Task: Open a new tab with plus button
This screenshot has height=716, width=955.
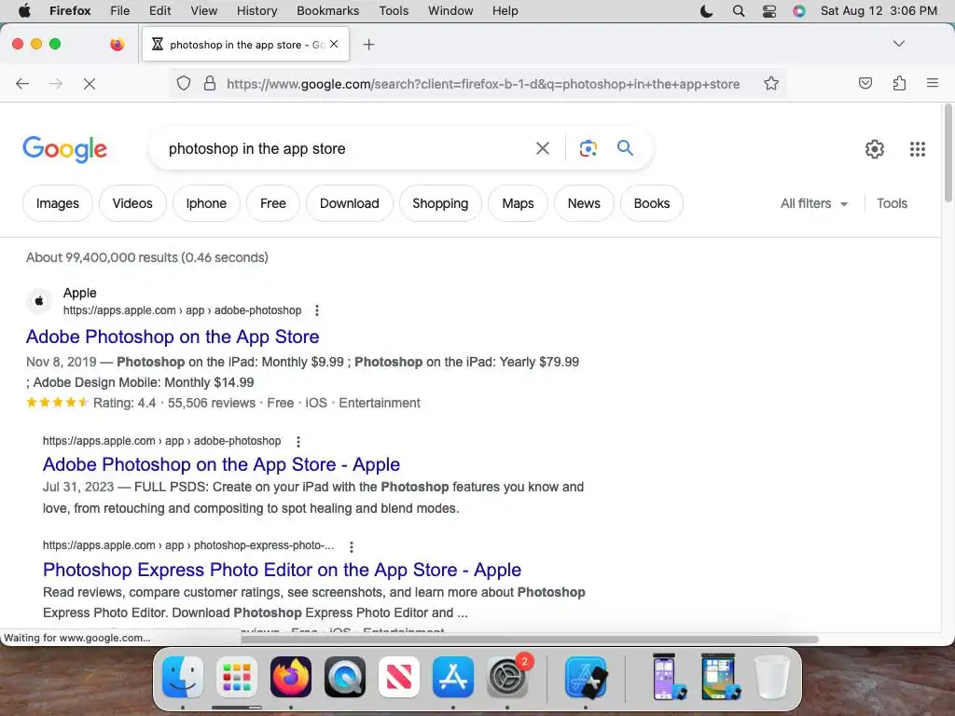Action: (x=368, y=45)
